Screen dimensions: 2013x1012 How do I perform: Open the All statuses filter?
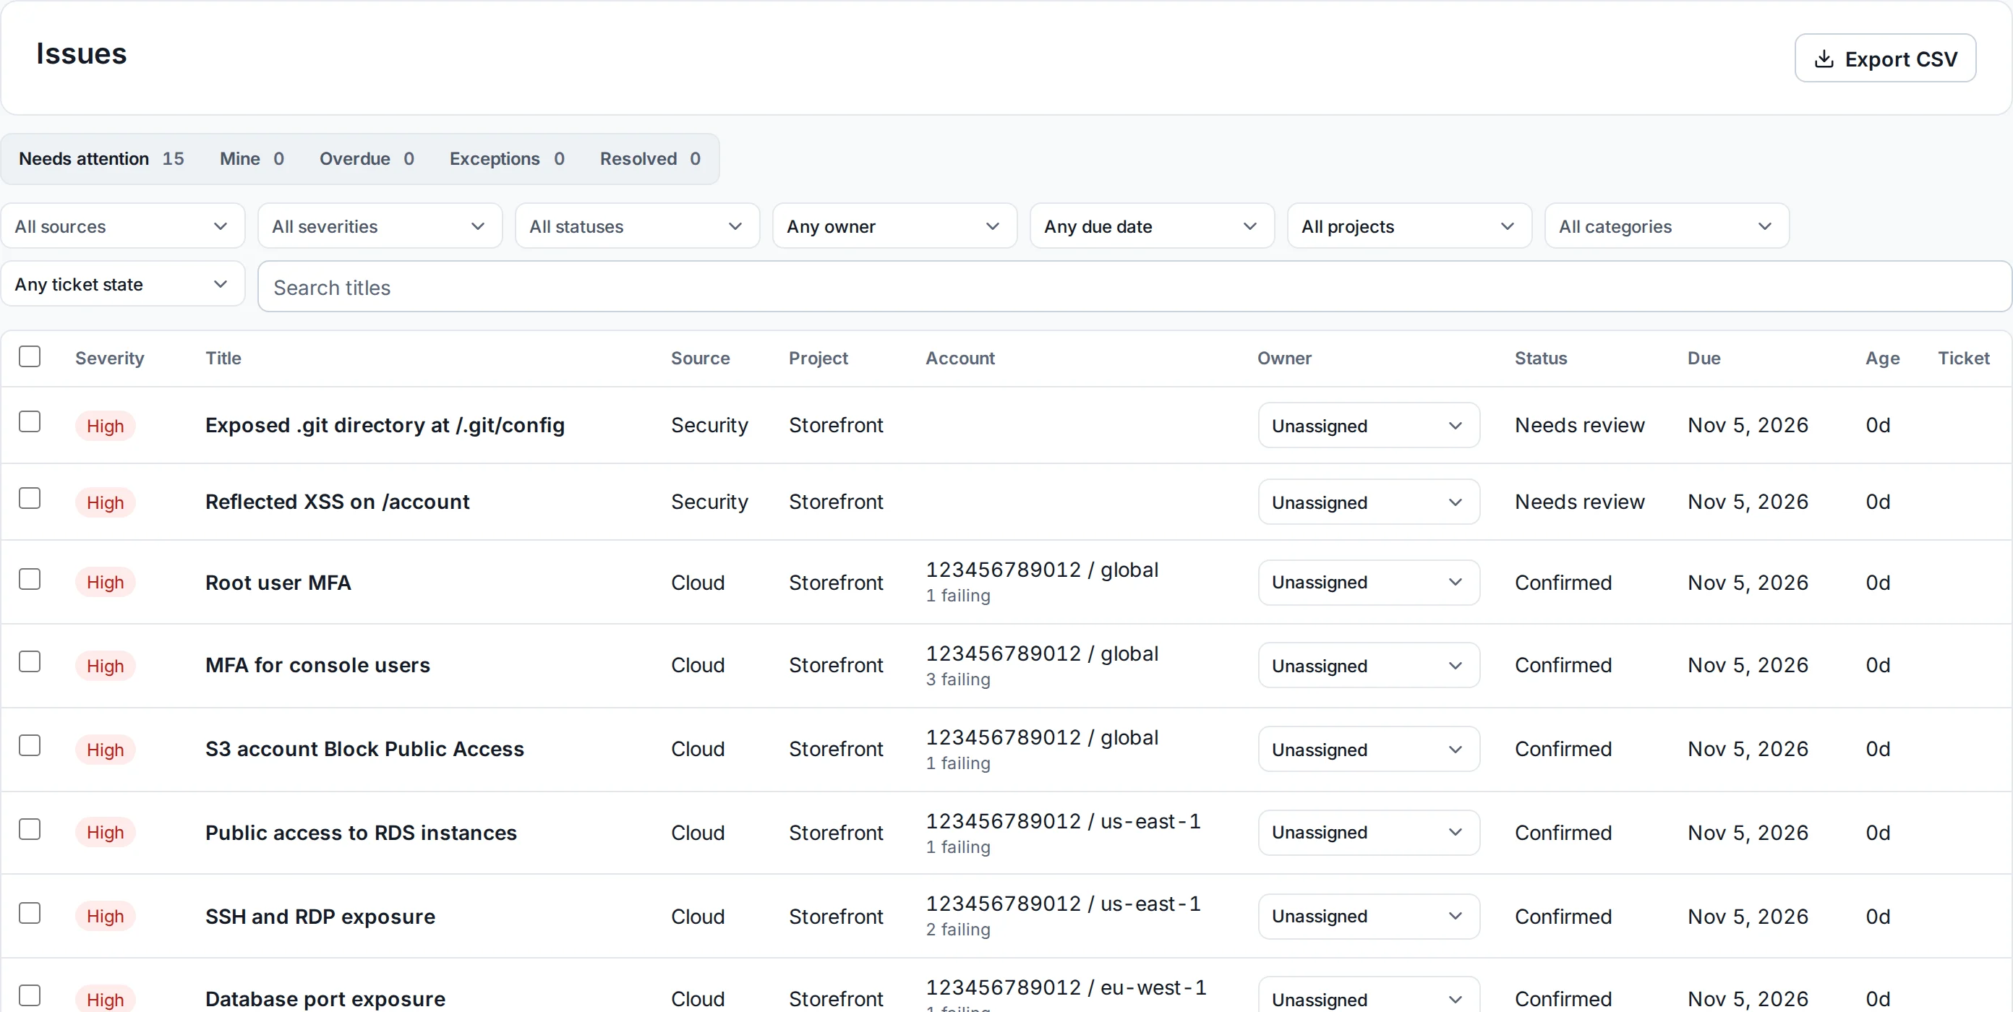coord(637,226)
